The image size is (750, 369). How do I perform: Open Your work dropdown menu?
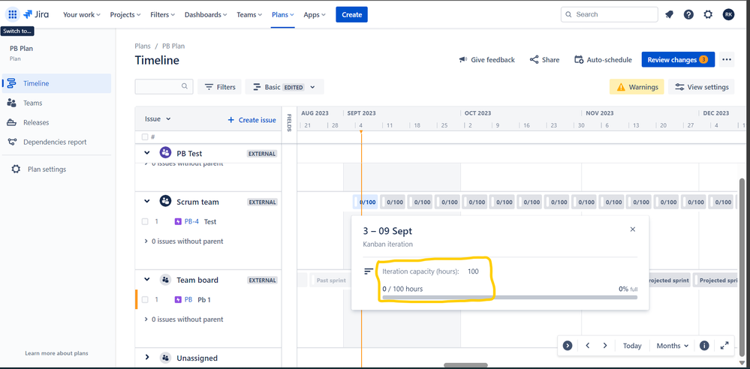[82, 14]
